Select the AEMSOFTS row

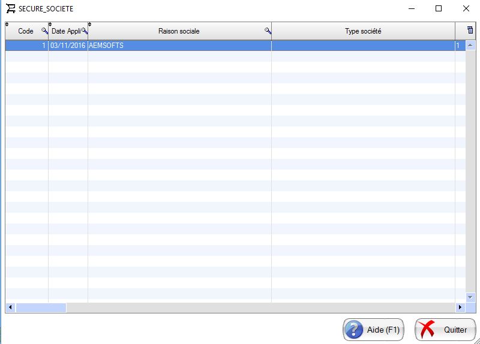[x=179, y=46]
